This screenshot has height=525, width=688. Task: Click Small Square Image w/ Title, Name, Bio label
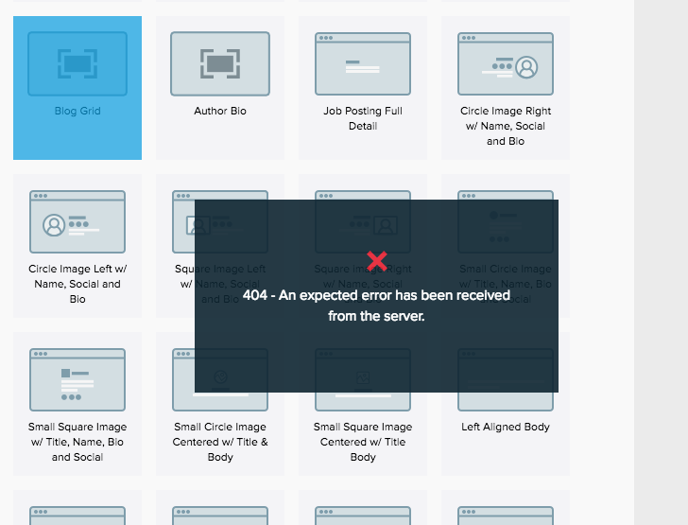(x=77, y=442)
